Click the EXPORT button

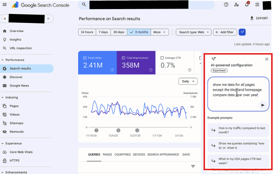tap(259, 18)
